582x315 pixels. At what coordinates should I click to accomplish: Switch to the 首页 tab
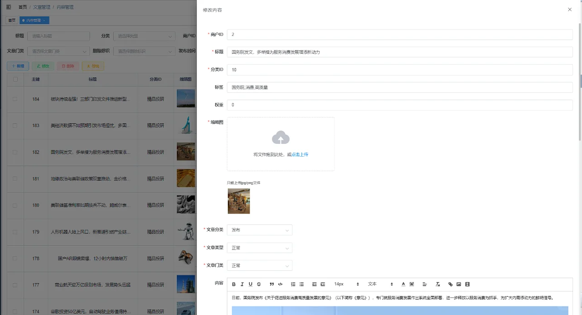pos(11,20)
